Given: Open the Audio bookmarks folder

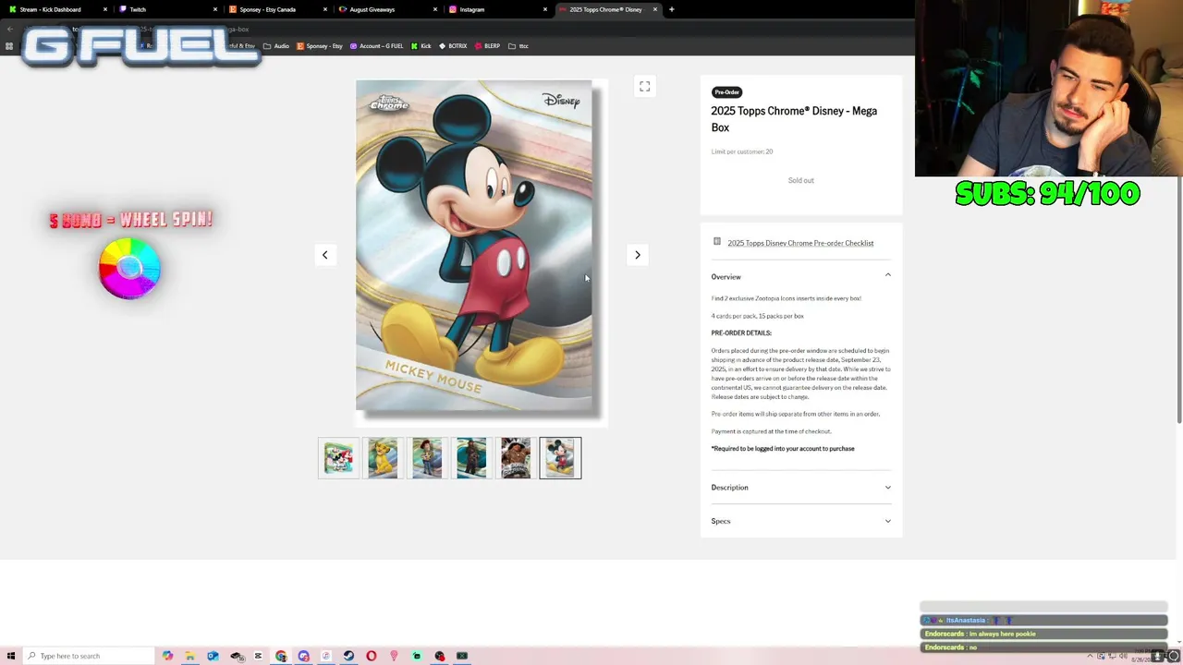Looking at the screenshot, I should click(276, 46).
